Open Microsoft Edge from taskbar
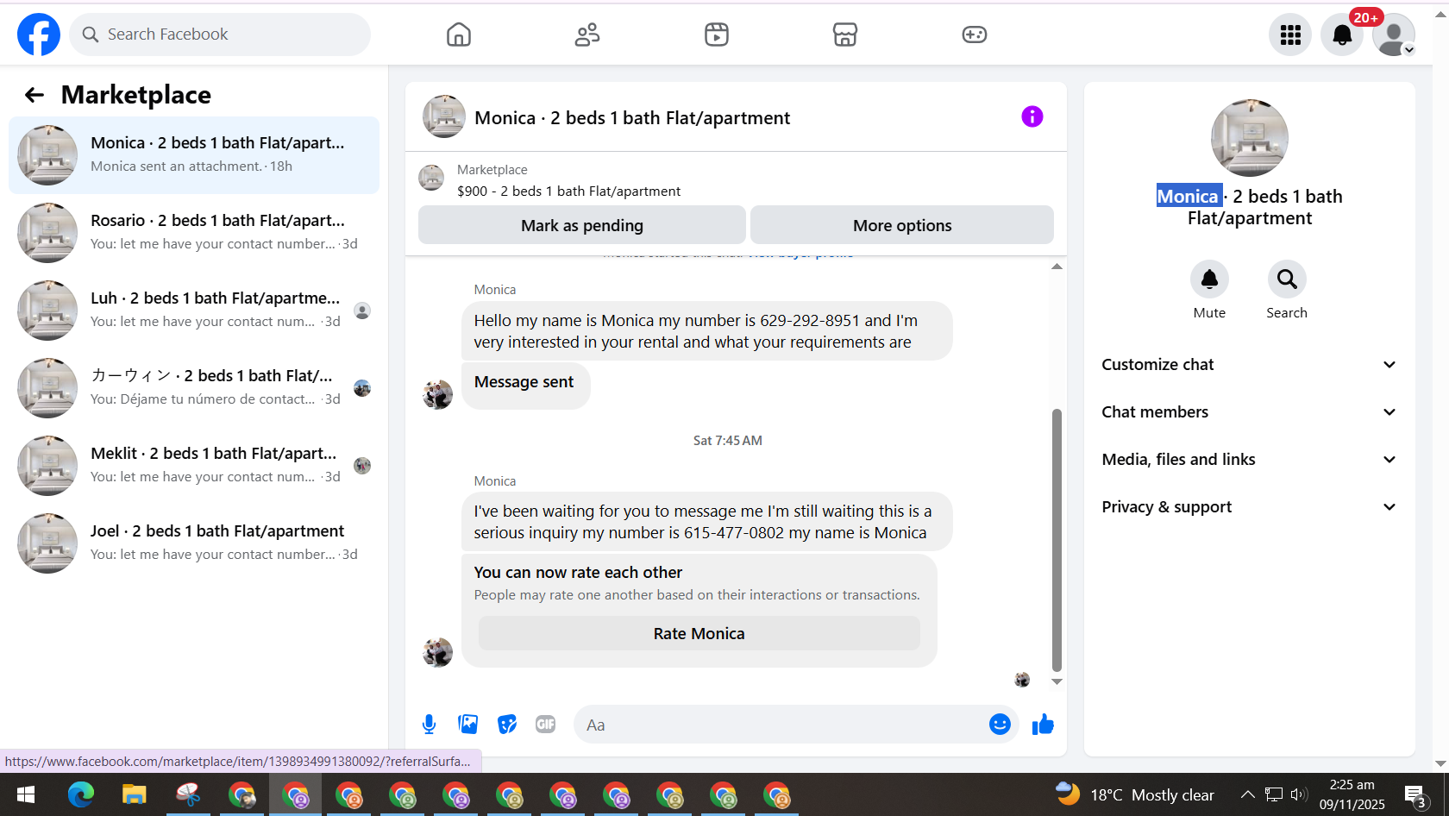The height and width of the screenshot is (816, 1449). 81,794
